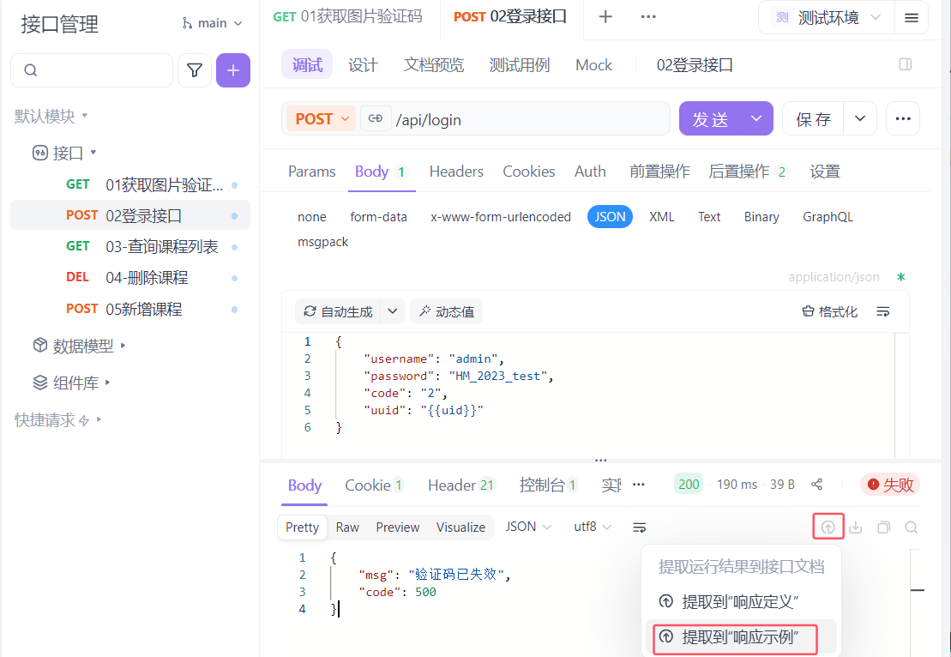The image size is (951, 657).
Task: Open the 控制台 console tab
Action: (x=548, y=485)
